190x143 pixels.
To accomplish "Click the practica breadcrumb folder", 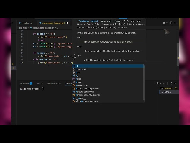I will (x=23, y=28).
